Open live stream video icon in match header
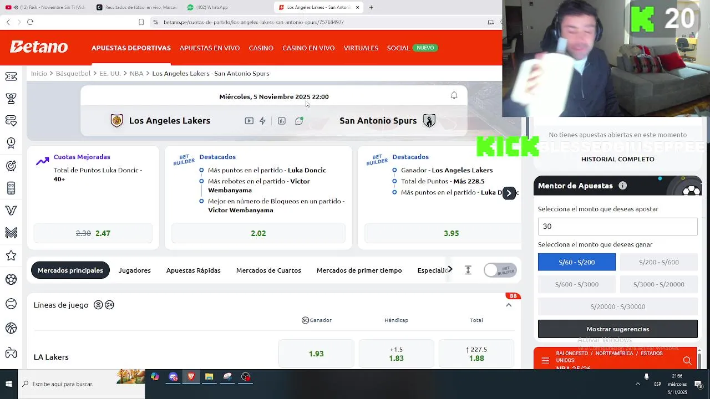The image size is (710, 399). 249,121
